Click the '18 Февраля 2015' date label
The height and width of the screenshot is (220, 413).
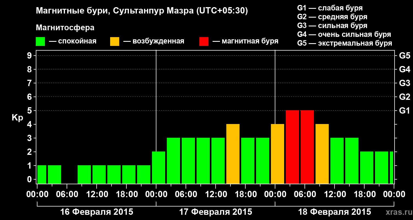point(335,212)
